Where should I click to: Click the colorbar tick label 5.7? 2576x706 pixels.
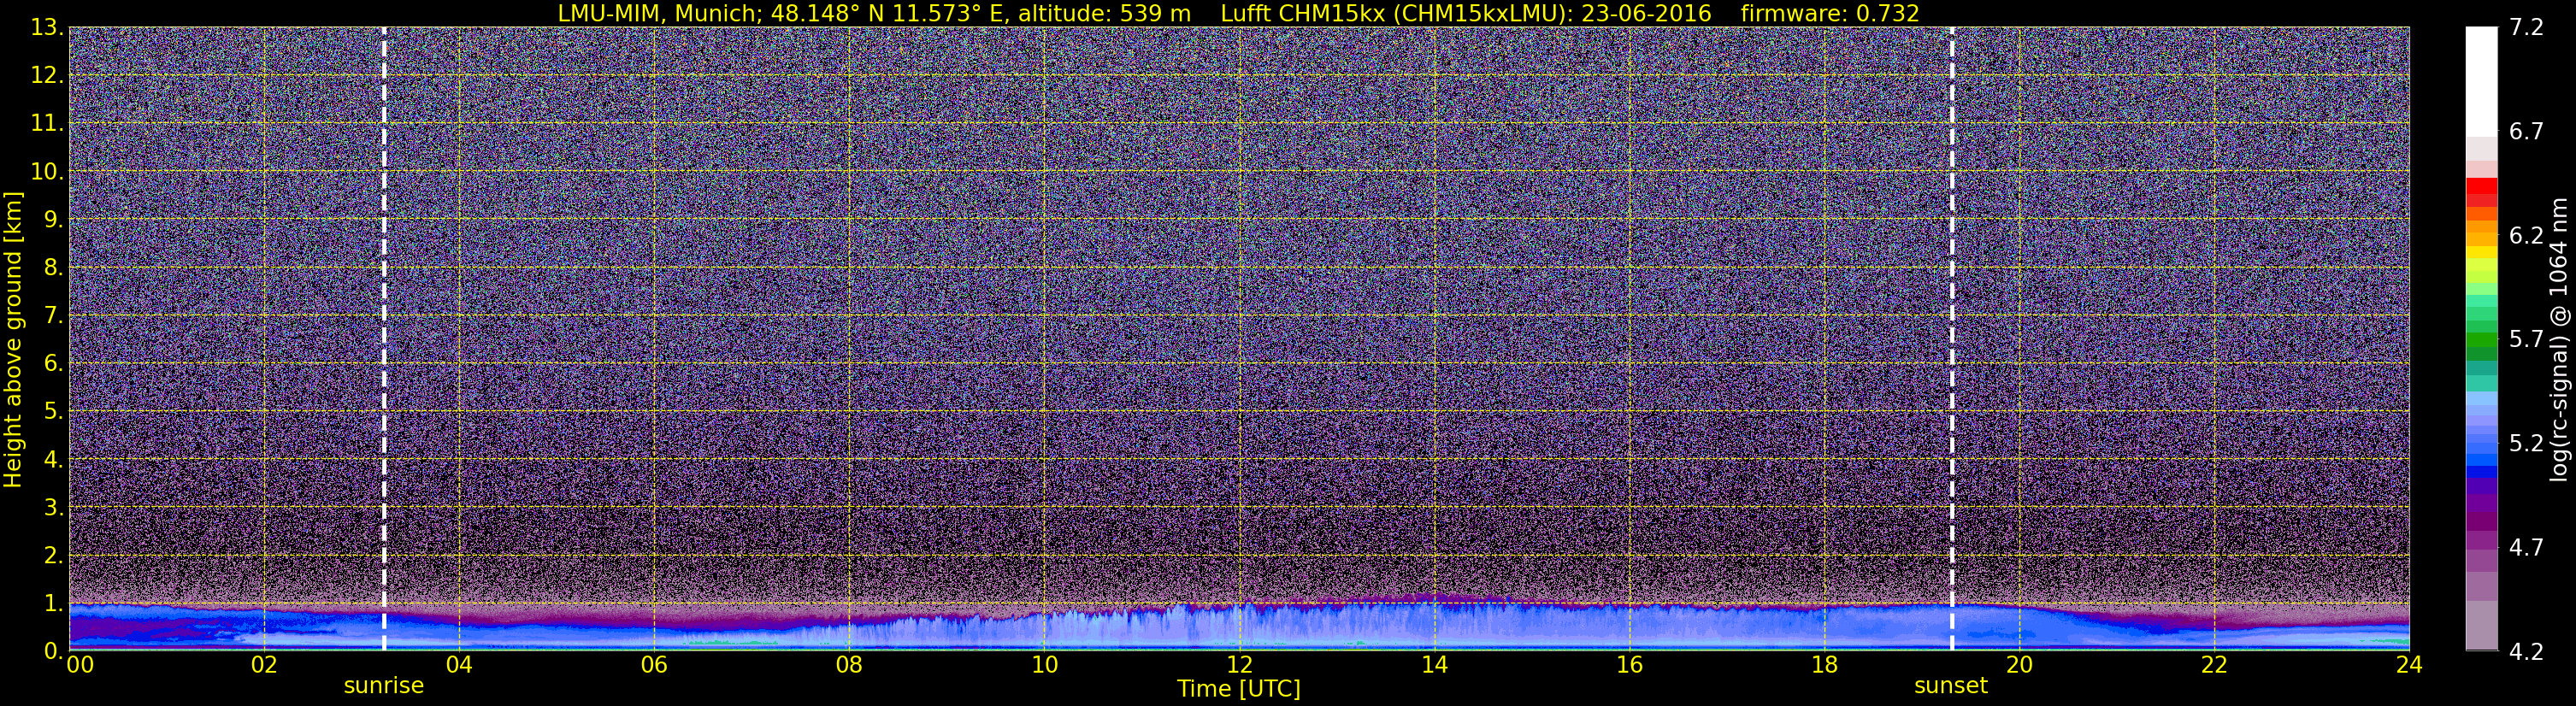2526,339
